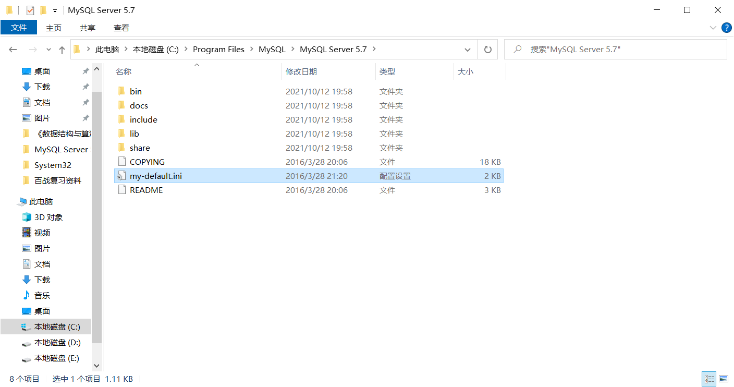Open the Help question mark icon
The image size is (734, 387).
(726, 28)
